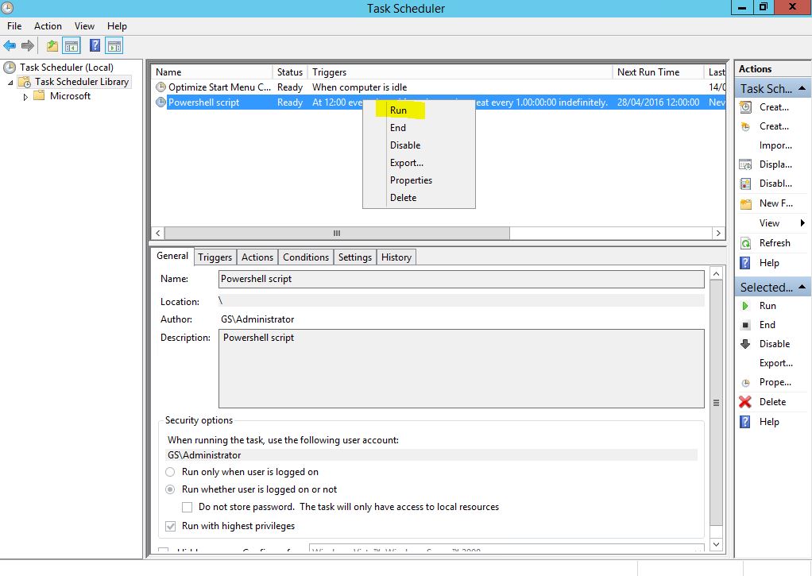The height and width of the screenshot is (576, 812).
Task: Sort by Next Run Time column header
Action: tap(658, 72)
